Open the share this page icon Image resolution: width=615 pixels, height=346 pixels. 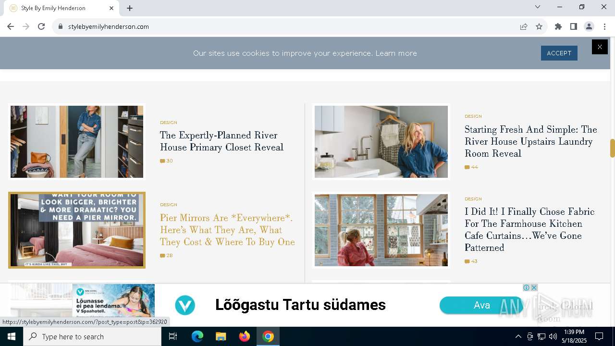point(524,26)
